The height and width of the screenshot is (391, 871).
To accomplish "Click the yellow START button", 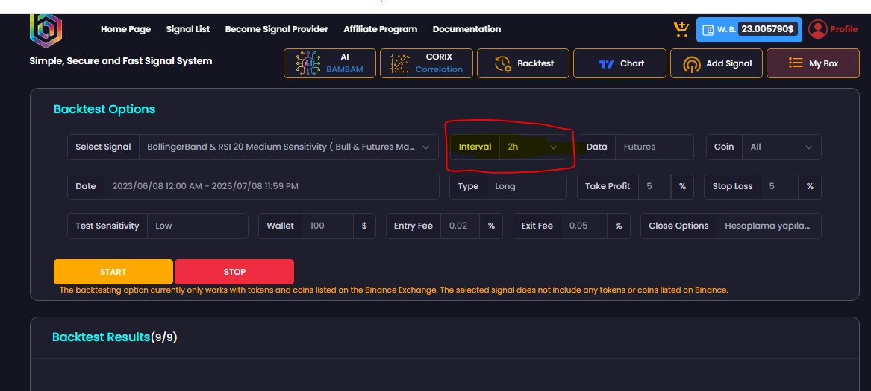I will click(x=113, y=272).
